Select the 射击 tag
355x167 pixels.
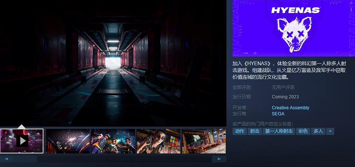[x=255, y=131]
